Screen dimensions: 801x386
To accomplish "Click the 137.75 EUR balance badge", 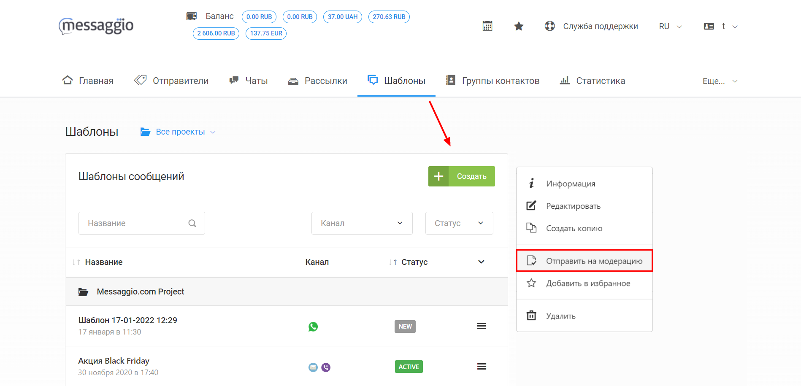I will pyautogui.click(x=266, y=33).
